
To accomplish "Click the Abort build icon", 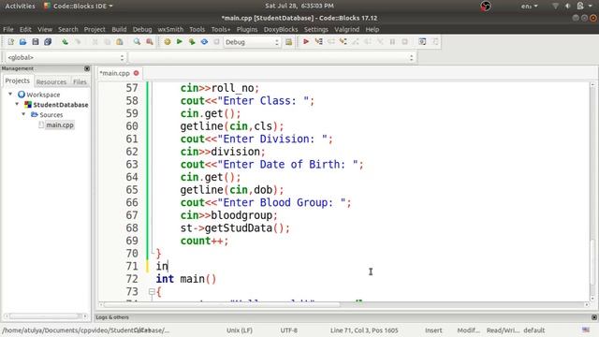I will 216,42.
